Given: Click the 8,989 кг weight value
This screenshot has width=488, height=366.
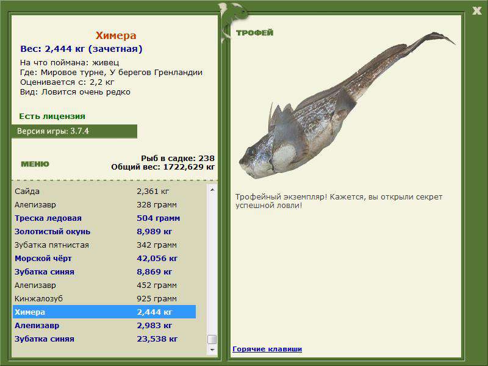Looking at the screenshot, I should [x=154, y=232].
